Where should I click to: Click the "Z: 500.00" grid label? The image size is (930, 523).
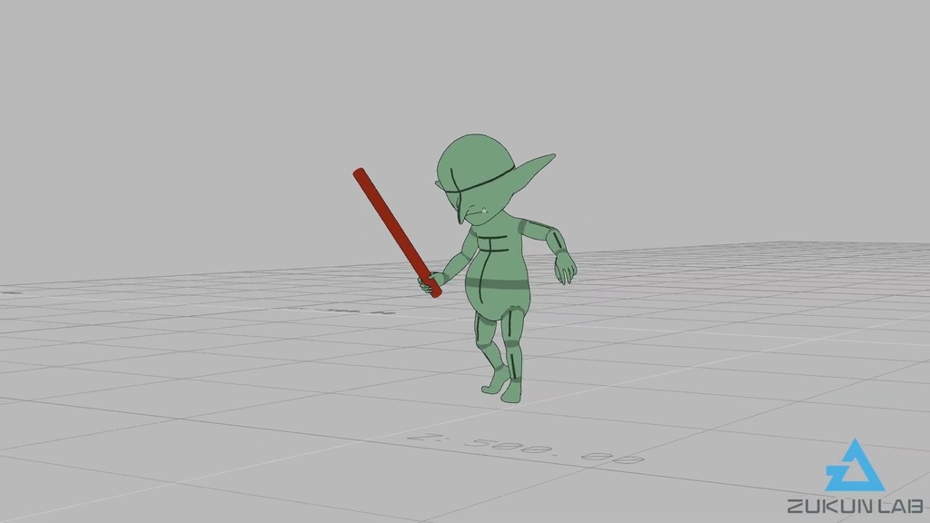click(525, 449)
